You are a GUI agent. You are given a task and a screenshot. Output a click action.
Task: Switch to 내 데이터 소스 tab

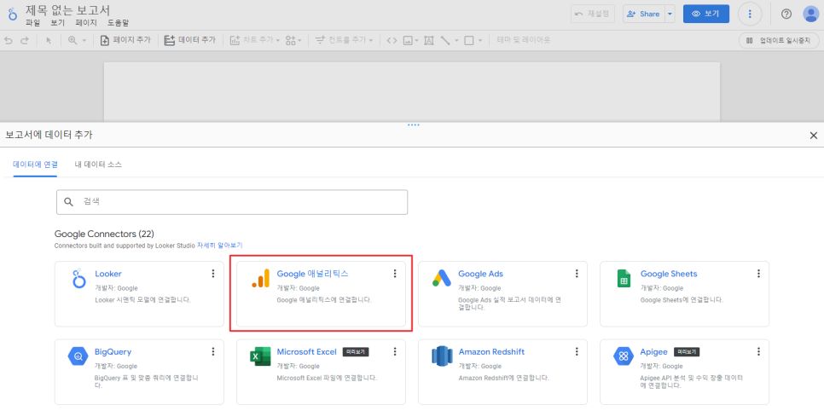point(98,165)
